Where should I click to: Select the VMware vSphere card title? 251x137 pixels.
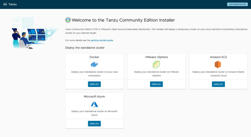[x=156, y=57]
